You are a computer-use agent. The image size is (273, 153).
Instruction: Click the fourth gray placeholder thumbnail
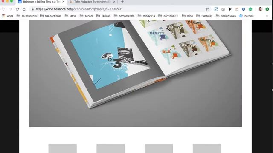coord(207,148)
